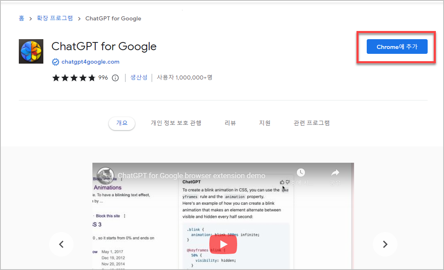The height and width of the screenshot is (270, 444).
Task: Click the Chrome에 추가 button
Action: click(x=397, y=46)
